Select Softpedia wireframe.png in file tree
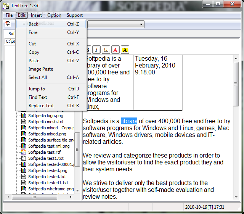 tap(51, 189)
